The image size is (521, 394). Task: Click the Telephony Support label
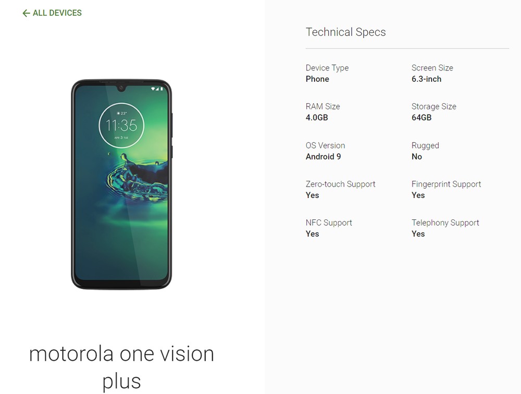coord(445,223)
